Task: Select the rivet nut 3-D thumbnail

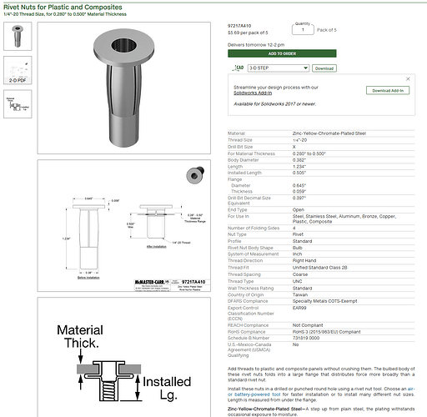Action: pyautogui.click(x=18, y=37)
